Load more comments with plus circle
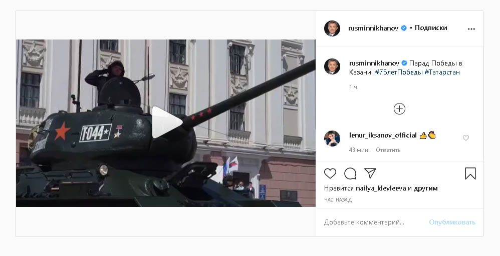Viewport: 500px width, 256px height. pos(400,109)
